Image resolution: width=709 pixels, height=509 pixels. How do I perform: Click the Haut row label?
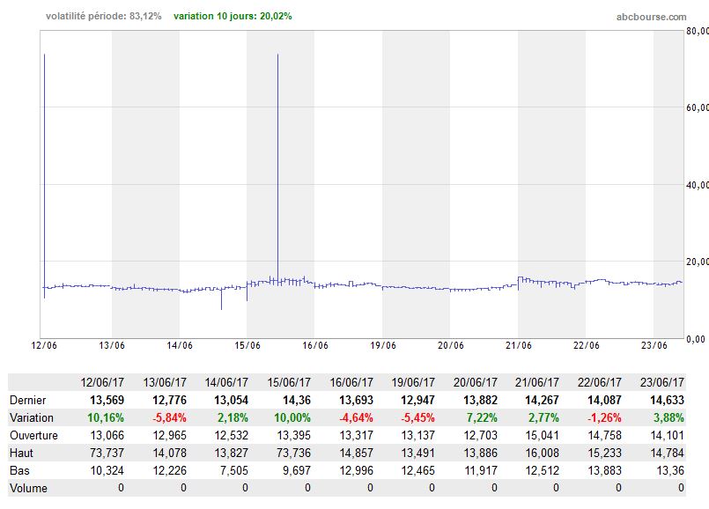[21, 453]
